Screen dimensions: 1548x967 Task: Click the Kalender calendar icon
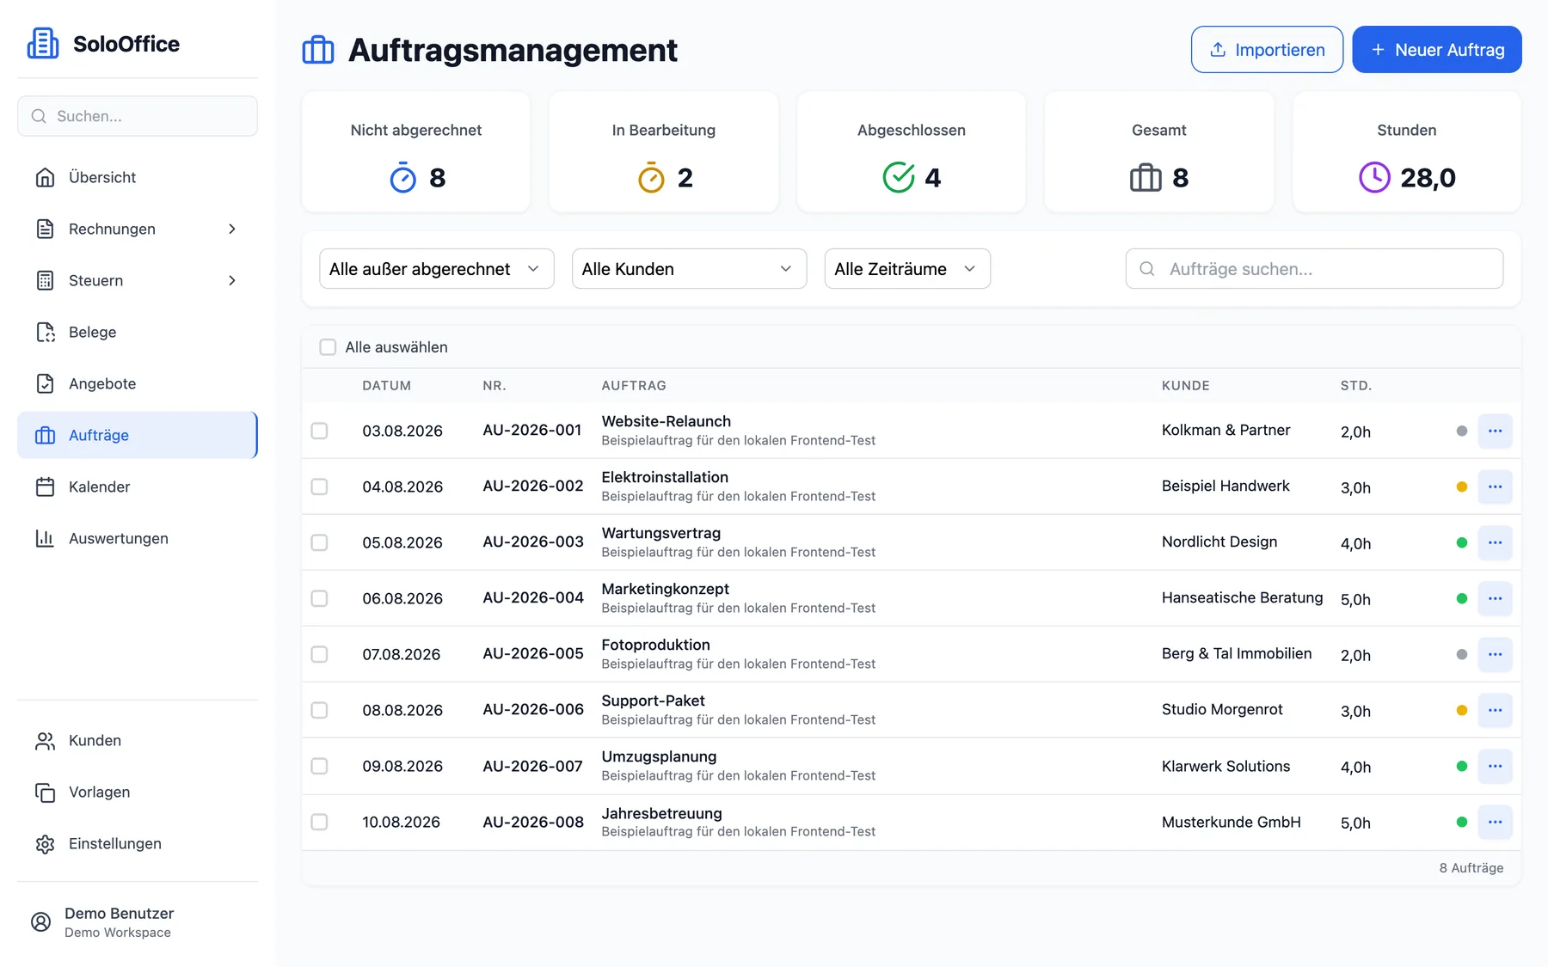46,487
